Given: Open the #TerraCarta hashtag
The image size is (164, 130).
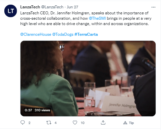Looking at the screenshot, I should tap(86, 34).
